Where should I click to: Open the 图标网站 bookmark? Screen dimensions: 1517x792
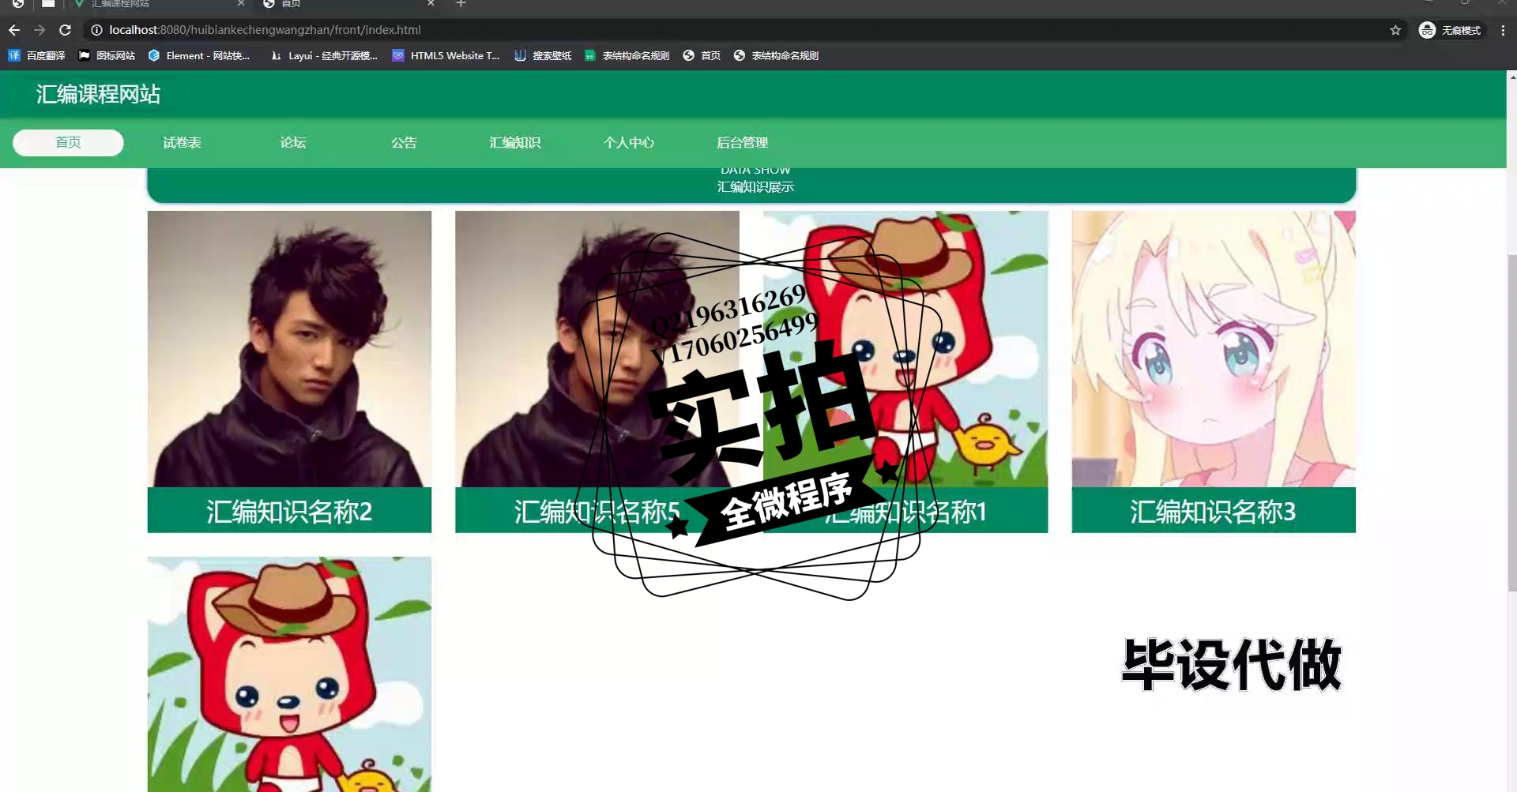(107, 55)
